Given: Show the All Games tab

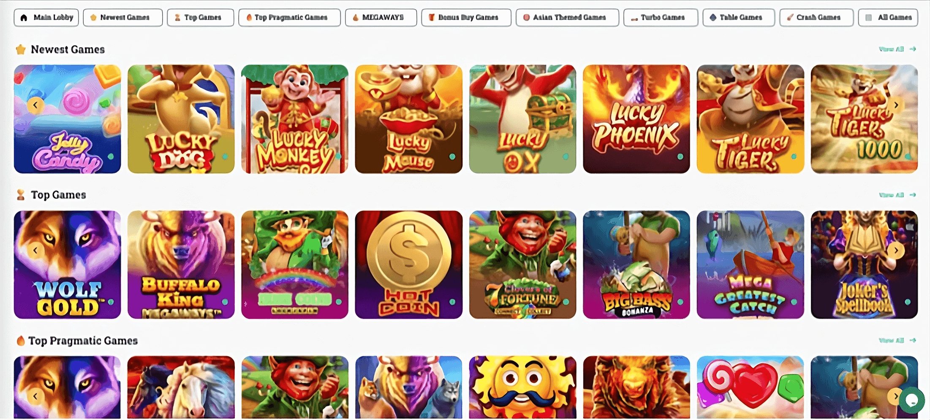Looking at the screenshot, I should point(888,17).
